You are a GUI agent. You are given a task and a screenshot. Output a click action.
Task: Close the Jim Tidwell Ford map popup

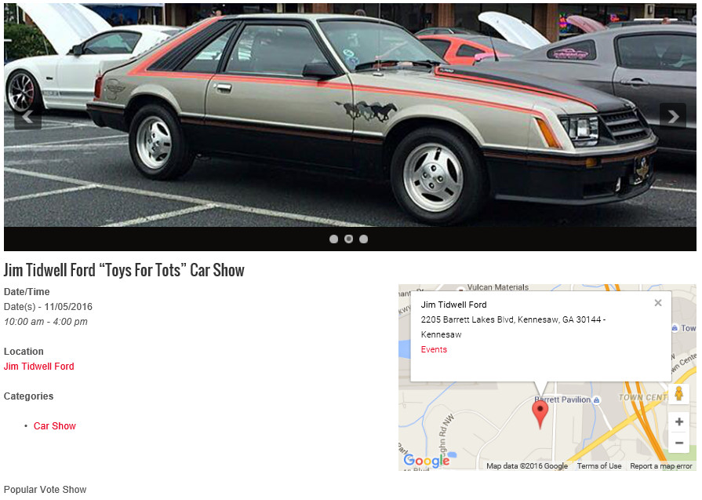click(x=657, y=303)
